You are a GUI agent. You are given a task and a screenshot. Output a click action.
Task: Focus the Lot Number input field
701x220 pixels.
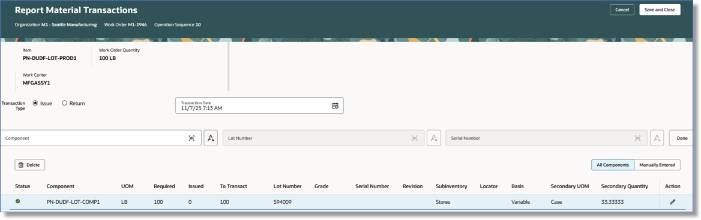pyautogui.click(x=323, y=138)
